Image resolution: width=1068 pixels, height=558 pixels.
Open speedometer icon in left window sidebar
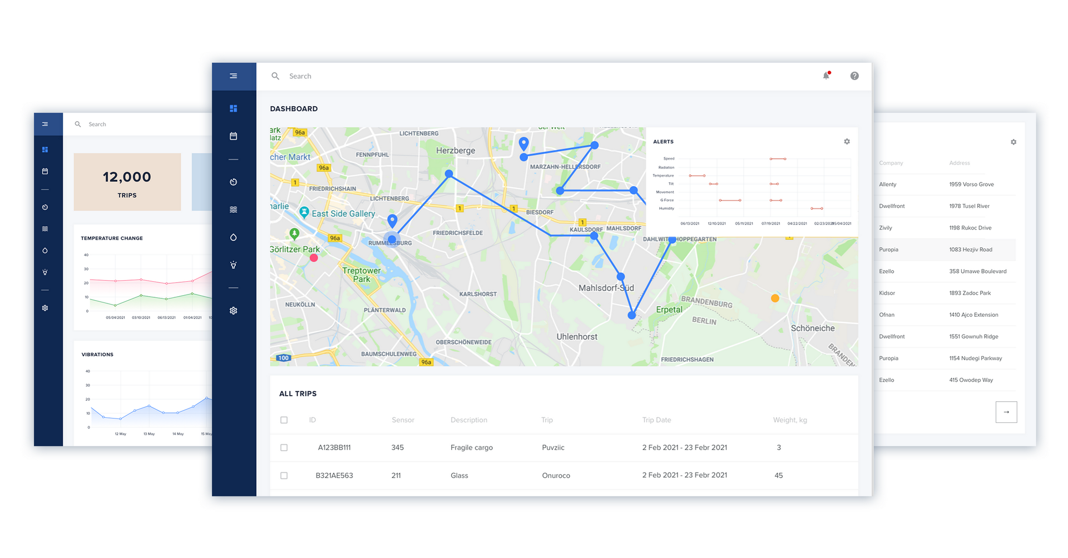pos(45,207)
